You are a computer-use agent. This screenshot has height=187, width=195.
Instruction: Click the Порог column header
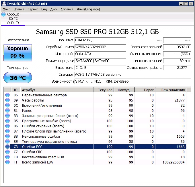coord(145,90)
